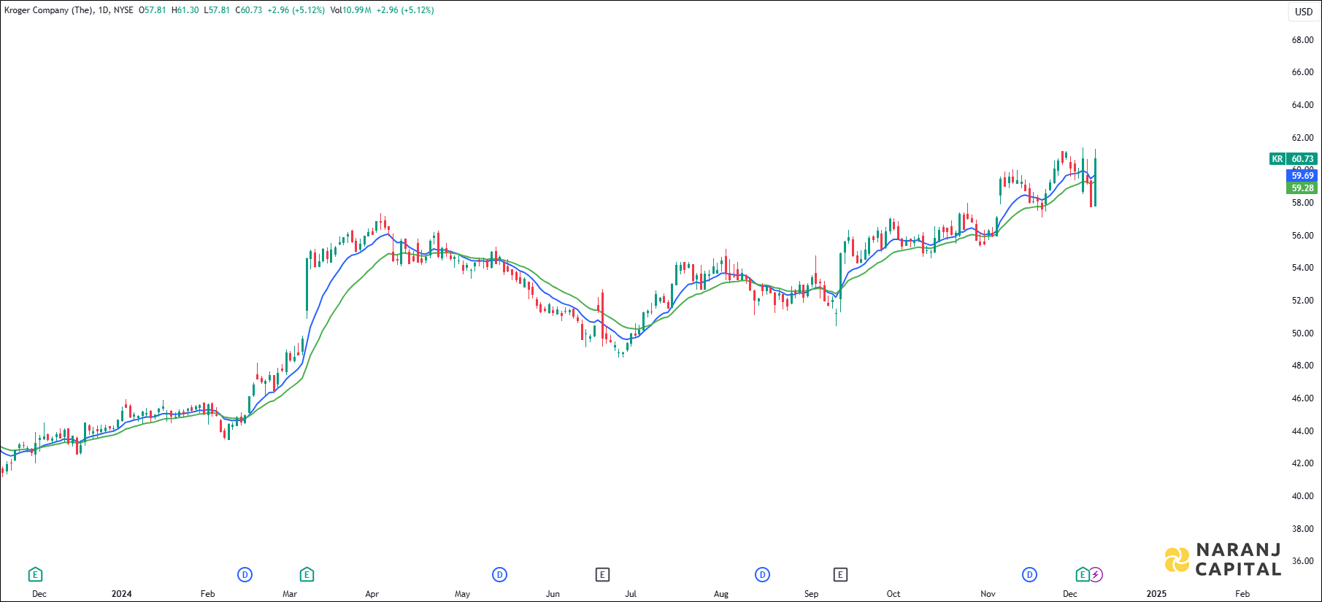Click the 2024 year label on time axis
The width and height of the screenshot is (1322, 602).
click(x=122, y=594)
